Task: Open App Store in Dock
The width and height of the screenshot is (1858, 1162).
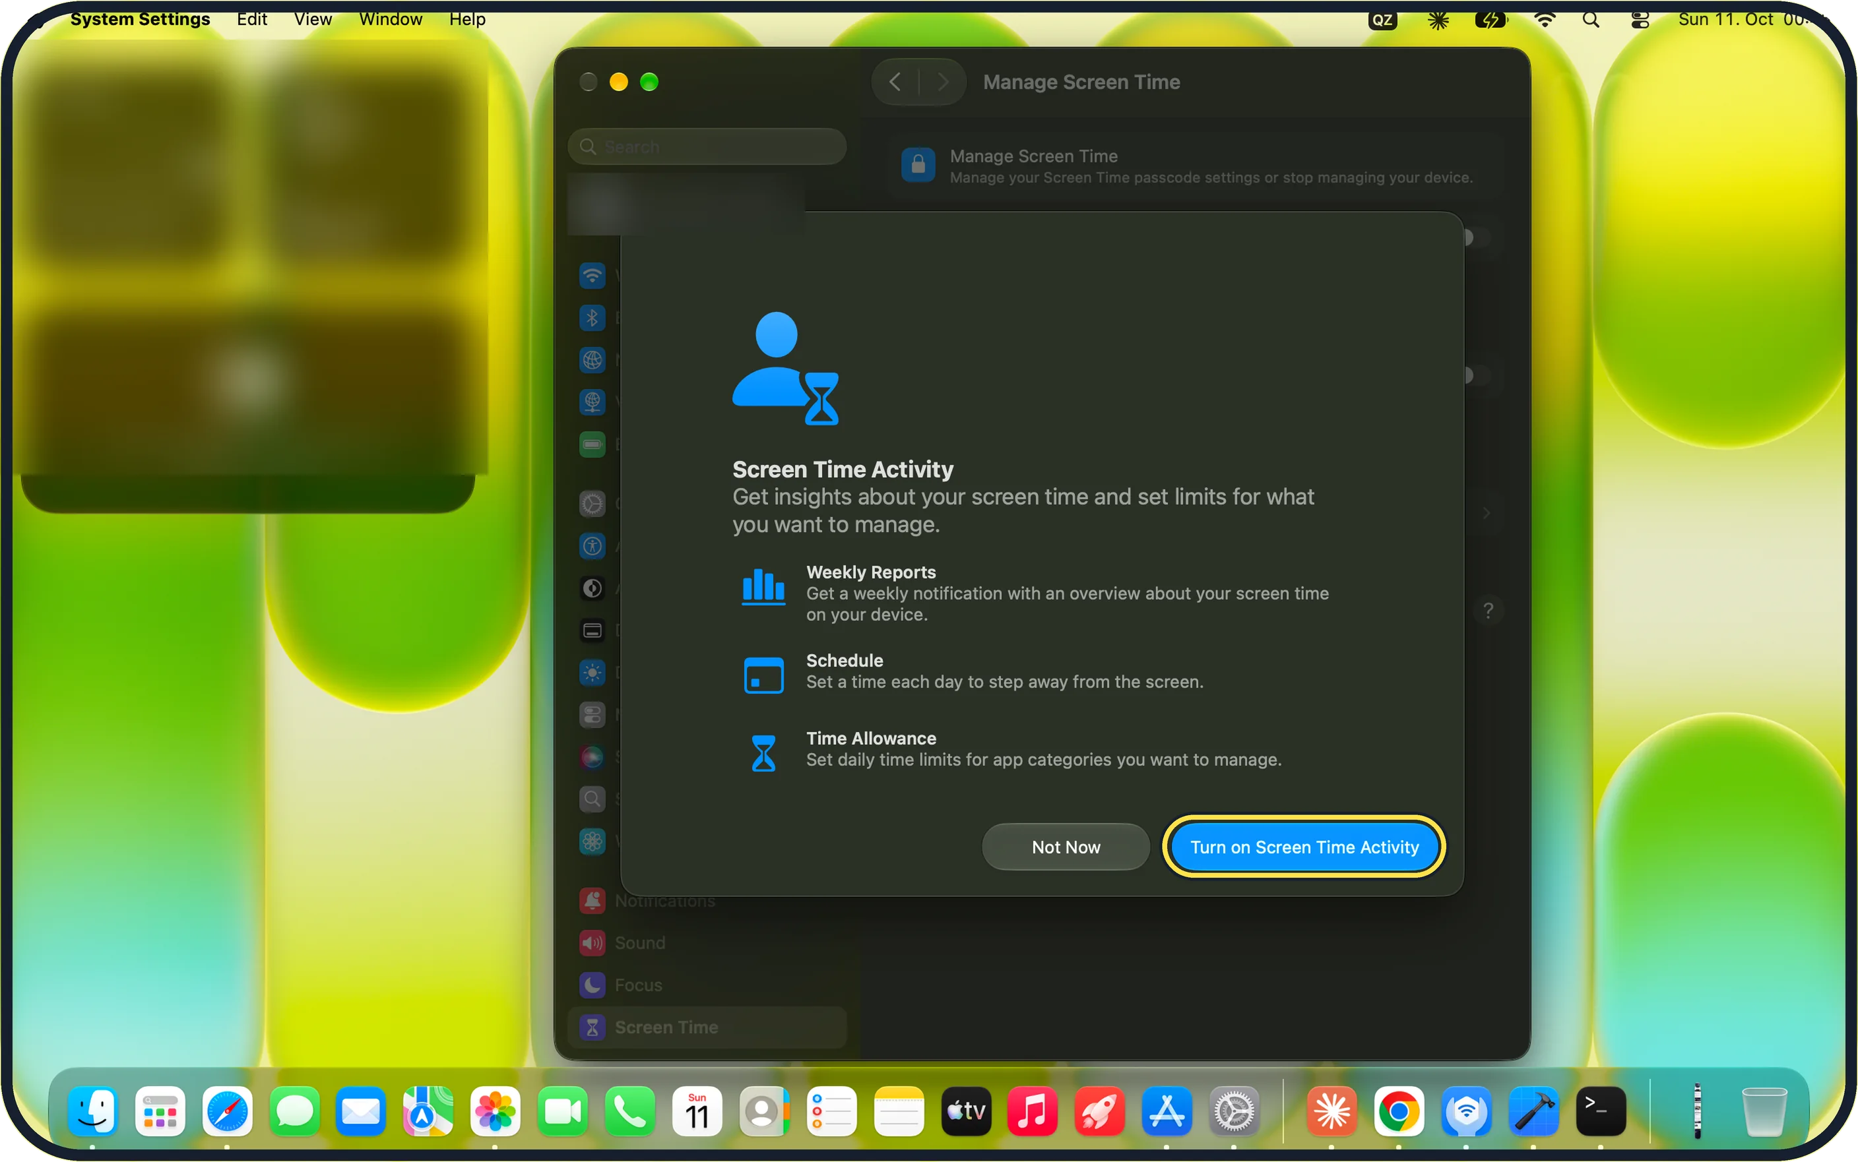Action: [1167, 1111]
